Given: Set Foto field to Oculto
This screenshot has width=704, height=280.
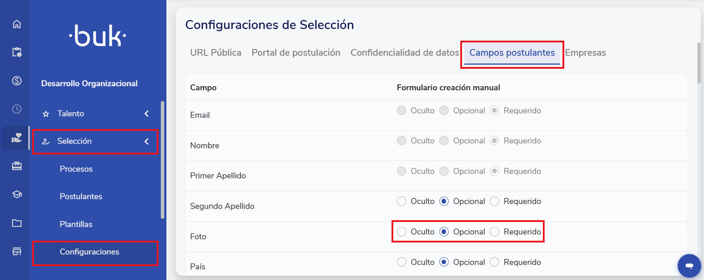Looking at the screenshot, I should tap(402, 232).
